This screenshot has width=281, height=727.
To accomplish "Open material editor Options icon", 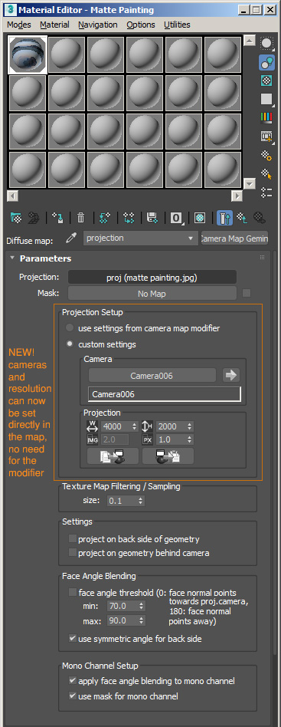I will (266, 156).
